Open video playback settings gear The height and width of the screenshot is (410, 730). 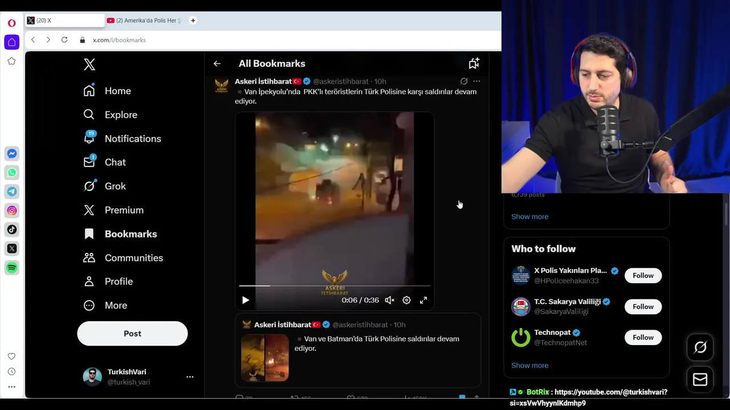point(407,300)
